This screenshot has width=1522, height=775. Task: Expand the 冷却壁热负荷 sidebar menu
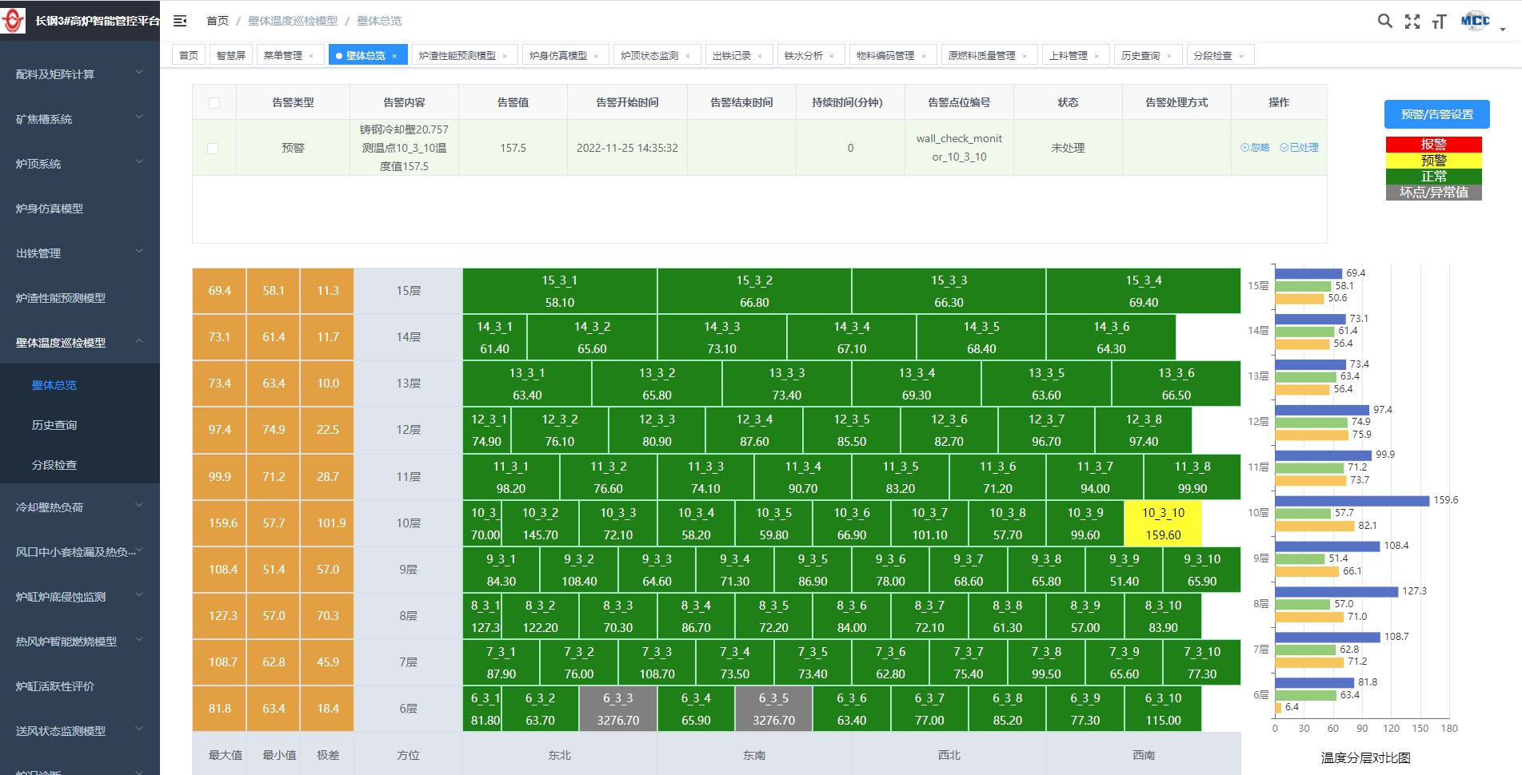coord(78,507)
